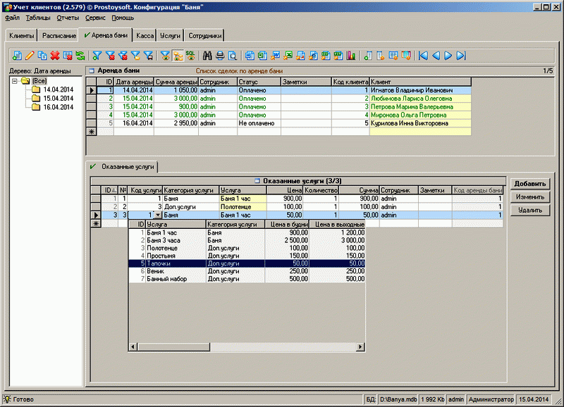564x407 pixels.
Task: Switch to the Расписание tab
Action: 59,35
